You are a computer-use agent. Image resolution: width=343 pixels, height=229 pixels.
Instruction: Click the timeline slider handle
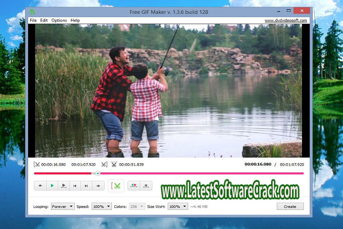98,174
